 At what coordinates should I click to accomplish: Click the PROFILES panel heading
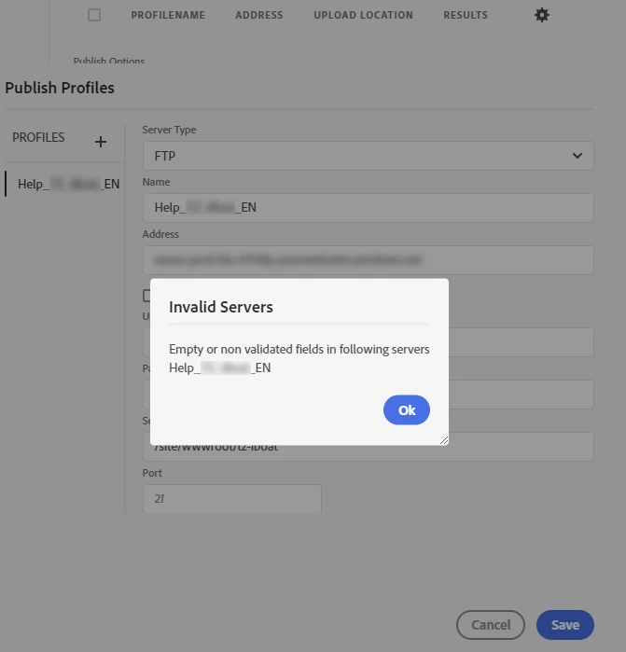pyautogui.click(x=38, y=138)
